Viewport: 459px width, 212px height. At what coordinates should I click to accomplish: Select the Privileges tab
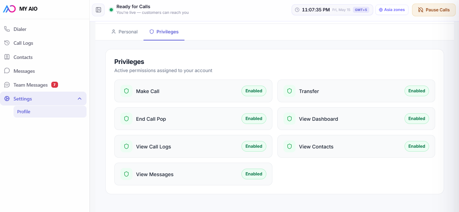click(x=164, y=32)
